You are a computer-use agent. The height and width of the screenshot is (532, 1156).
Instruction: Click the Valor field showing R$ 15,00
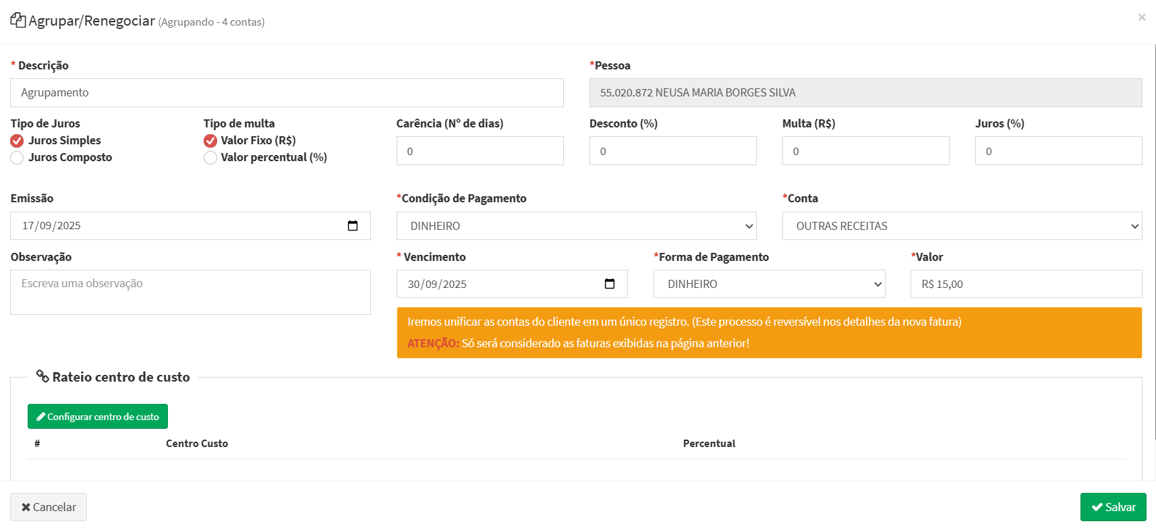pyautogui.click(x=1026, y=284)
